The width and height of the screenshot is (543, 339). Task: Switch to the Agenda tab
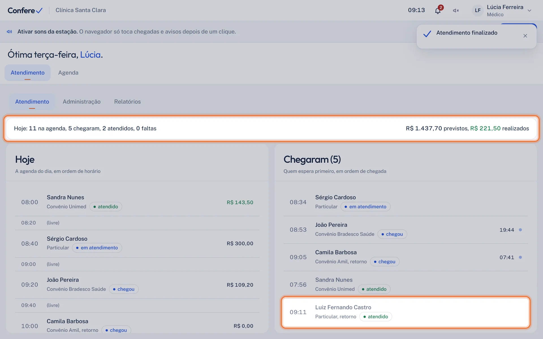(x=68, y=73)
